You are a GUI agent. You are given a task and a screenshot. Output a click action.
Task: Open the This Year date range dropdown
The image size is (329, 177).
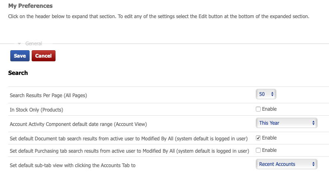coord(286,123)
